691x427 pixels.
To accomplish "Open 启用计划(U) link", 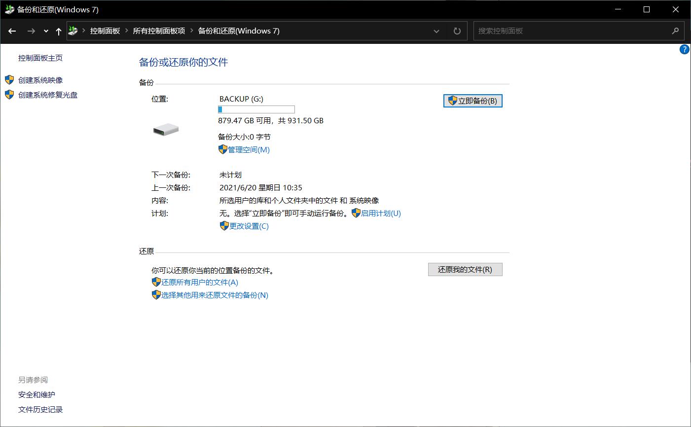I will tap(381, 213).
